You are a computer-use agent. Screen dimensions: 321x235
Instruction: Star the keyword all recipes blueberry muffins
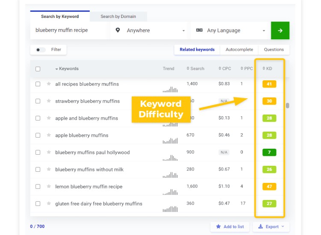tap(49, 84)
